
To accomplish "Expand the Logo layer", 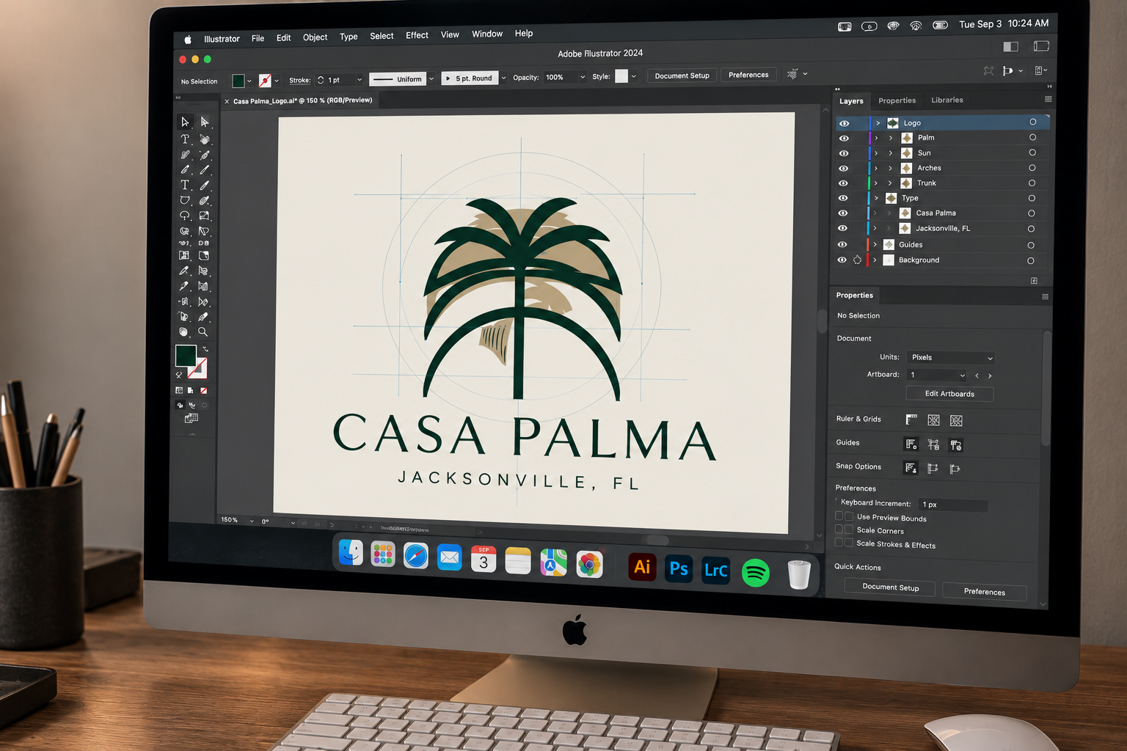I will (x=878, y=123).
